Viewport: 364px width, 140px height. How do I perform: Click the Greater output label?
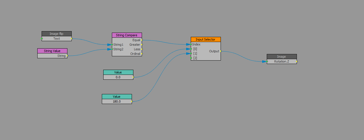[x=135, y=45]
